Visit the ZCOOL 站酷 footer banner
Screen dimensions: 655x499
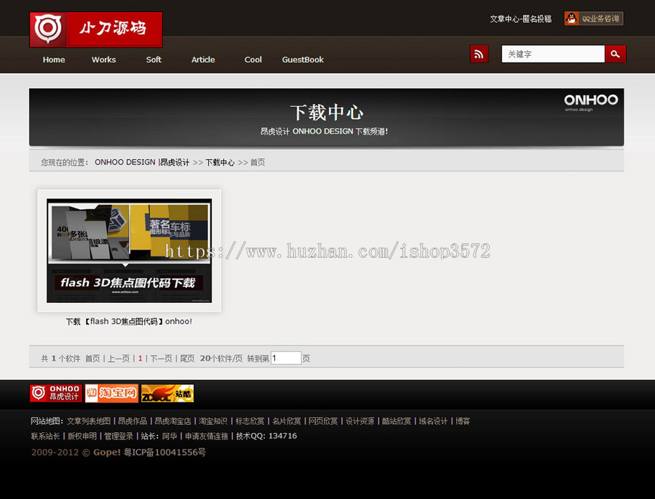(x=167, y=393)
